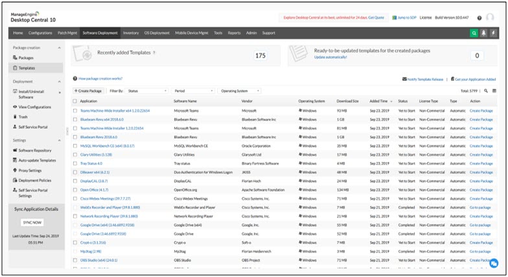Open the column chooser grid icon
508x277 pixels.
[x=494, y=91]
